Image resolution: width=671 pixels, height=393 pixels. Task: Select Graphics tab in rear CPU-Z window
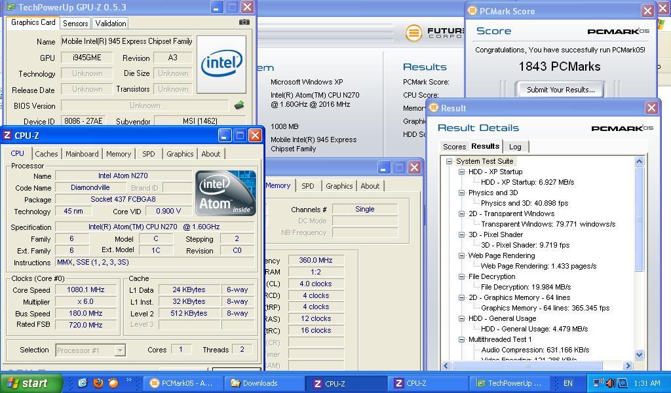click(339, 186)
